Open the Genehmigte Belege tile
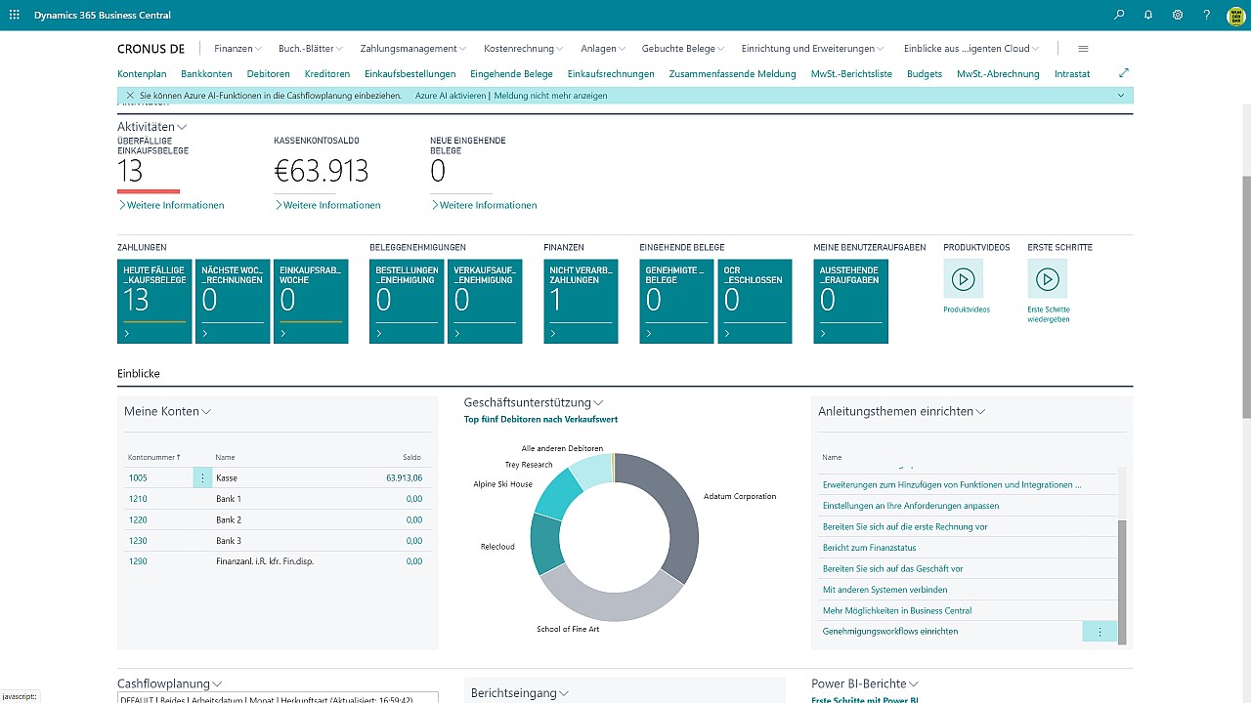The height and width of the screenshot is (703, 1251). click(x=676, y=301)
